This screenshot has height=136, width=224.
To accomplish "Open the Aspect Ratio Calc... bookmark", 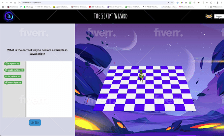I will coord(61,7).
